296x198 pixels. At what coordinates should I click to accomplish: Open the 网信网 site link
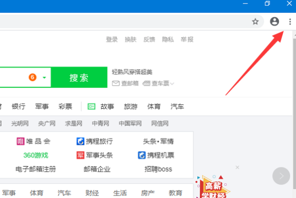[x=160, y=124]
